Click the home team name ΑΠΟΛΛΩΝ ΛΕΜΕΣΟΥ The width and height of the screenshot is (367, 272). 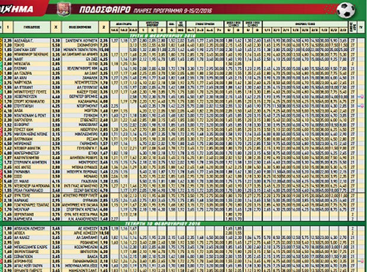click(30, 228)
